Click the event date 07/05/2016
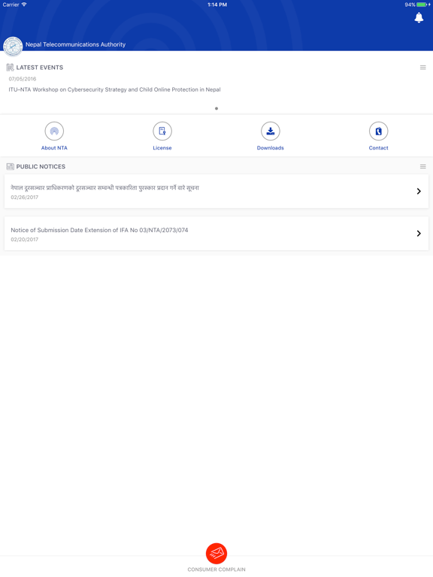Image resolution: width=433 pixels, height=577 pixels. tap(23, 79)
